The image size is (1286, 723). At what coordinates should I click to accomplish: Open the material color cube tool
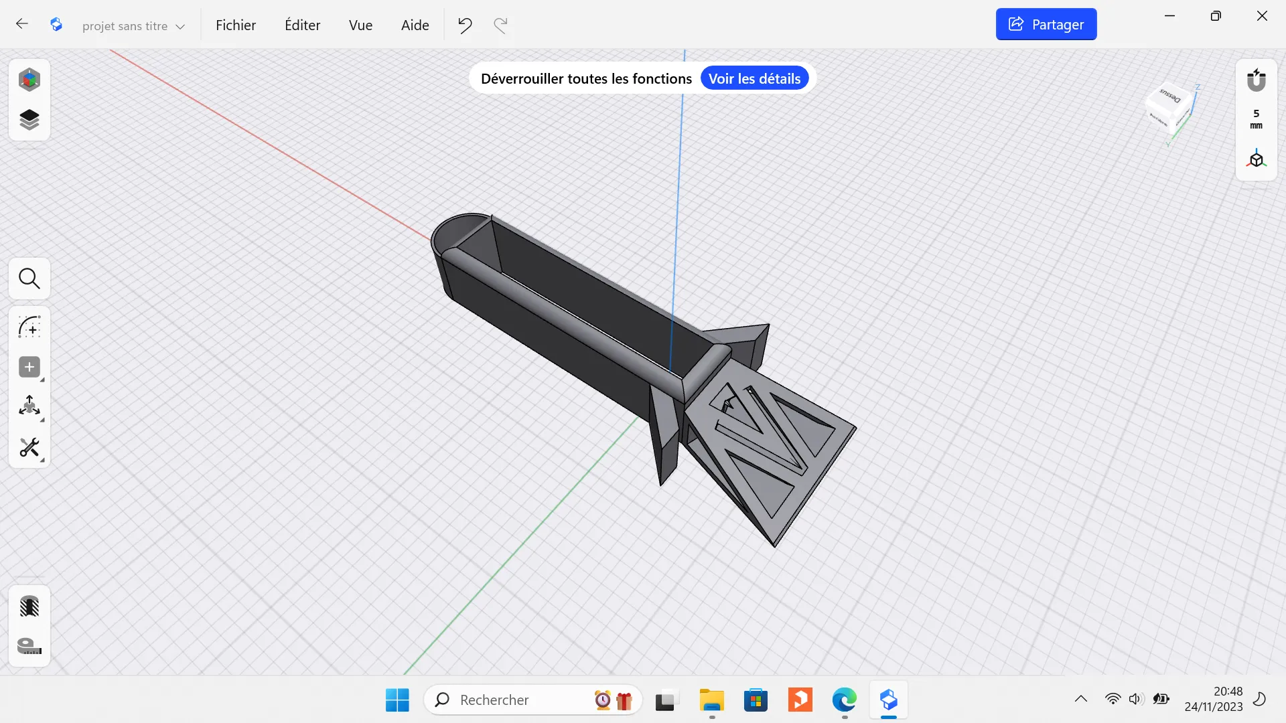(x=29, y=80)
